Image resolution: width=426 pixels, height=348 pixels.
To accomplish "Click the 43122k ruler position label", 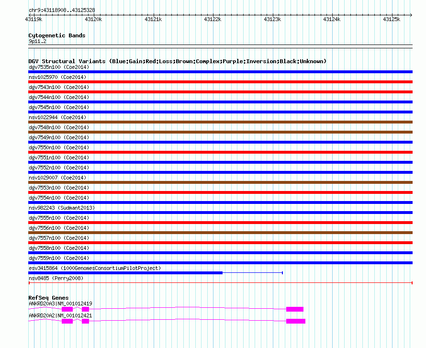I will 213,20.
